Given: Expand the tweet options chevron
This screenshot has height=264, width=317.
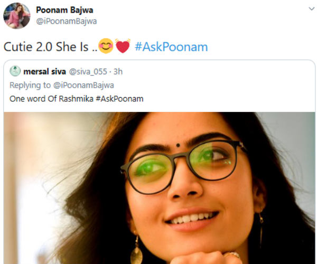Looking at the screenshot, I should click(312, 8).
